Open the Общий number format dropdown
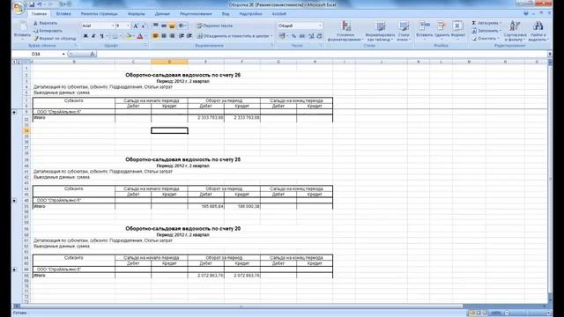 [320, 26]
